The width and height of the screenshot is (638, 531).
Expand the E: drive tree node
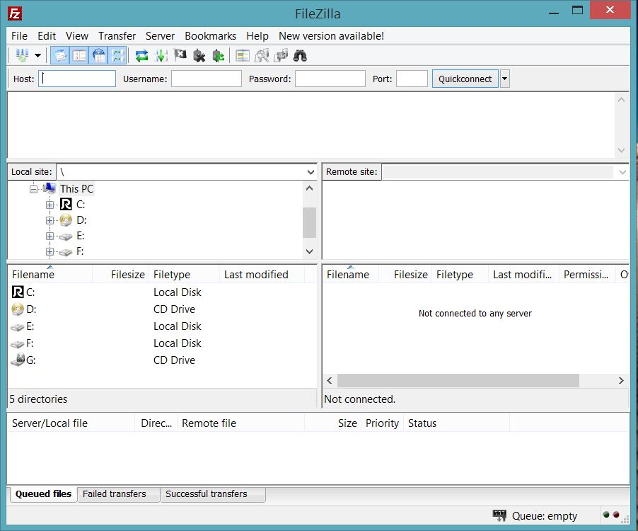50,236
